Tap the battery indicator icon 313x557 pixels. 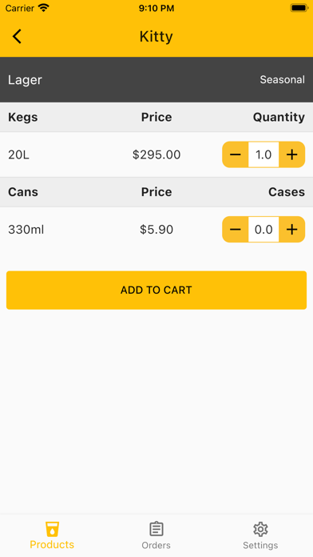(299, 8)
